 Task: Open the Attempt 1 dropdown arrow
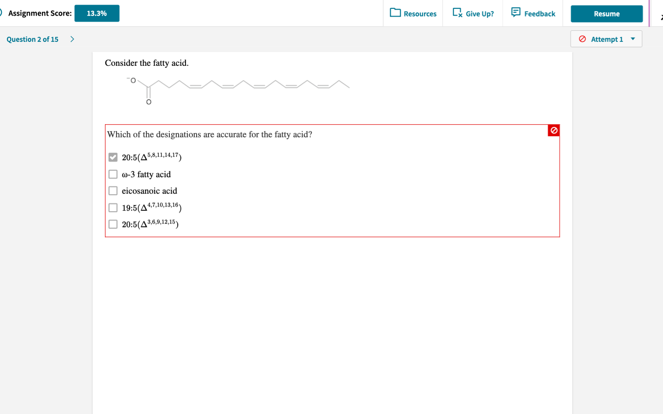(x=633, y=39)
